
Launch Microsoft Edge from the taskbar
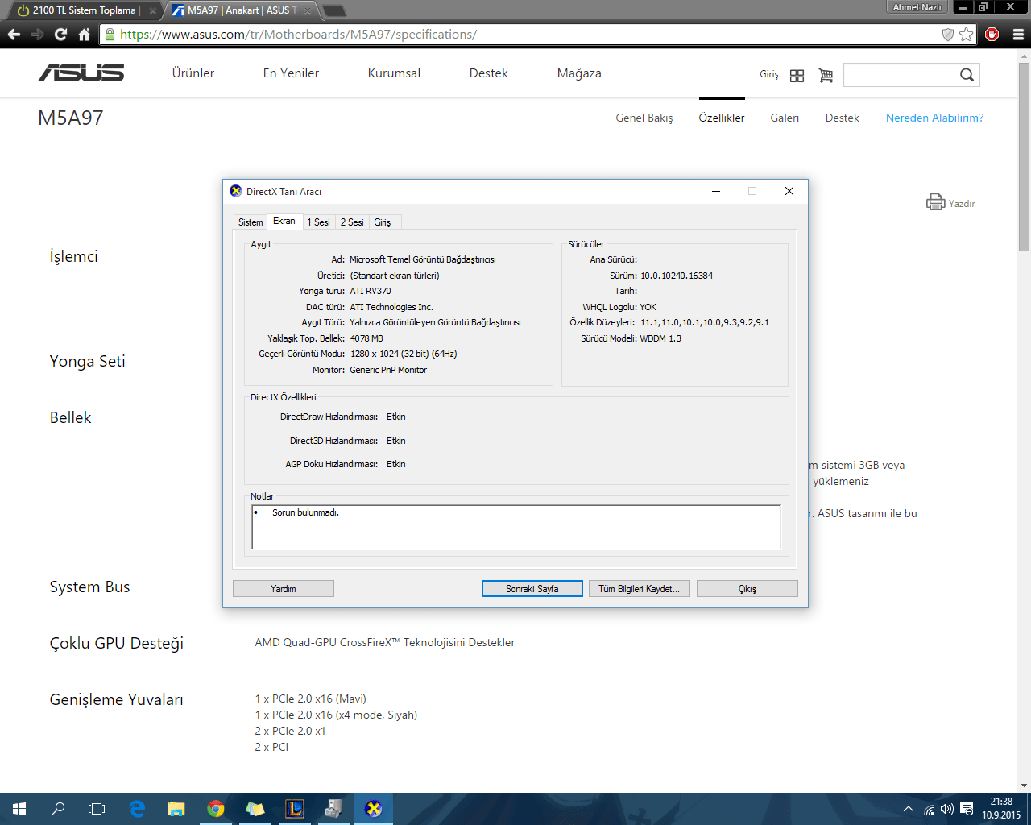pos(137,809)
